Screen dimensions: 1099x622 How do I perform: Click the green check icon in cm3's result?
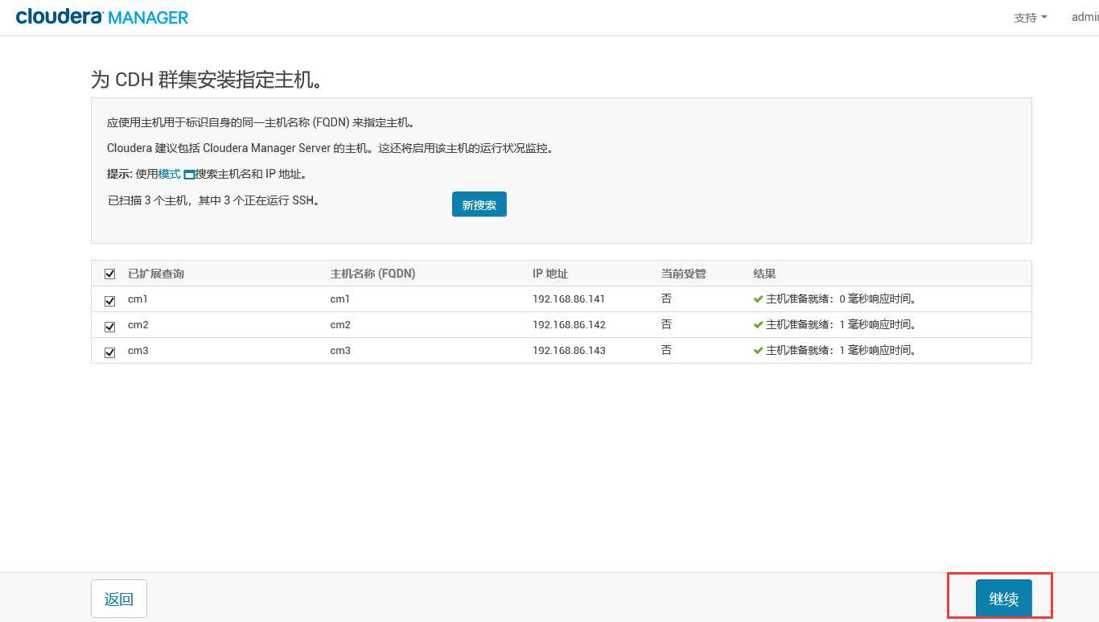point(758,351)
